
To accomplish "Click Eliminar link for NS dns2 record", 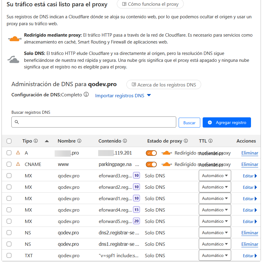I will [250, 233].
